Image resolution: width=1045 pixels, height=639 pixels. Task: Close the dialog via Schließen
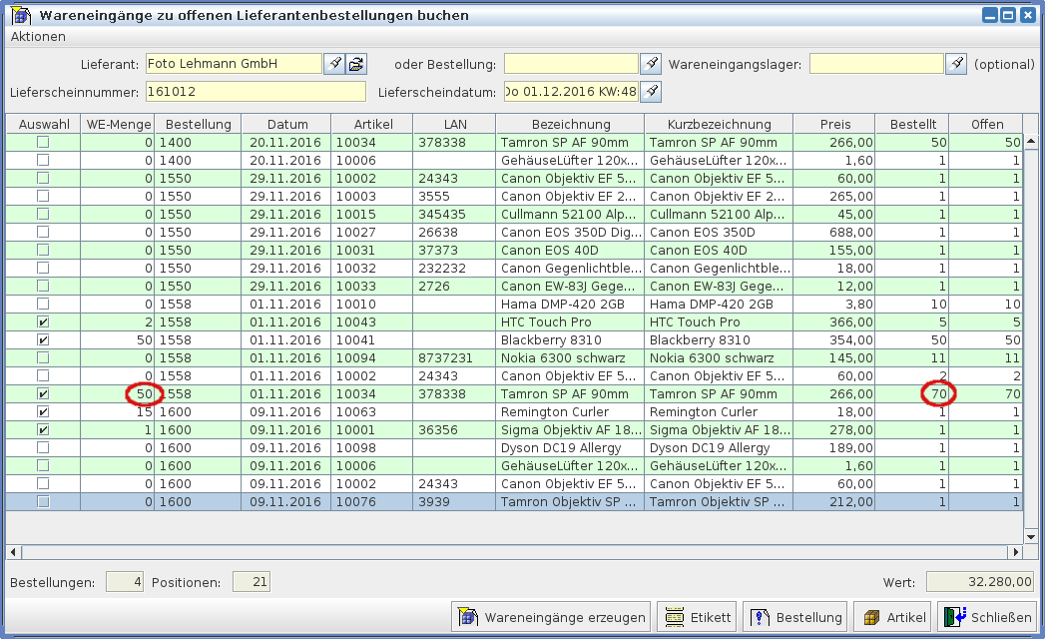[986, 617]
